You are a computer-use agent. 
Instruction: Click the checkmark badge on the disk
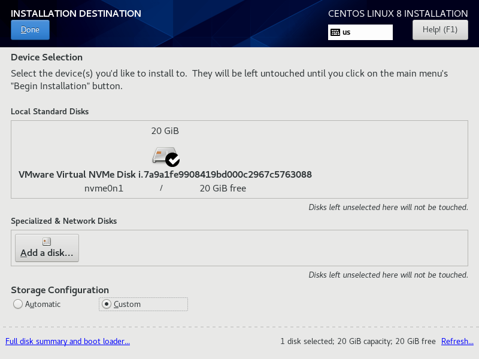[x=173, y=160]
